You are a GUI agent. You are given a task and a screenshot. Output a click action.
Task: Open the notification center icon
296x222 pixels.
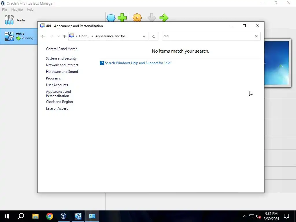pos(286,216)
